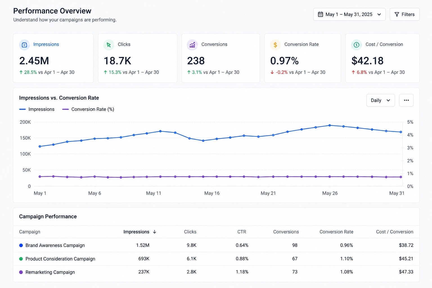Open the Remarketing Campaign entry
Viewport: 432px width, 288px height.
(x=216, y=272)
